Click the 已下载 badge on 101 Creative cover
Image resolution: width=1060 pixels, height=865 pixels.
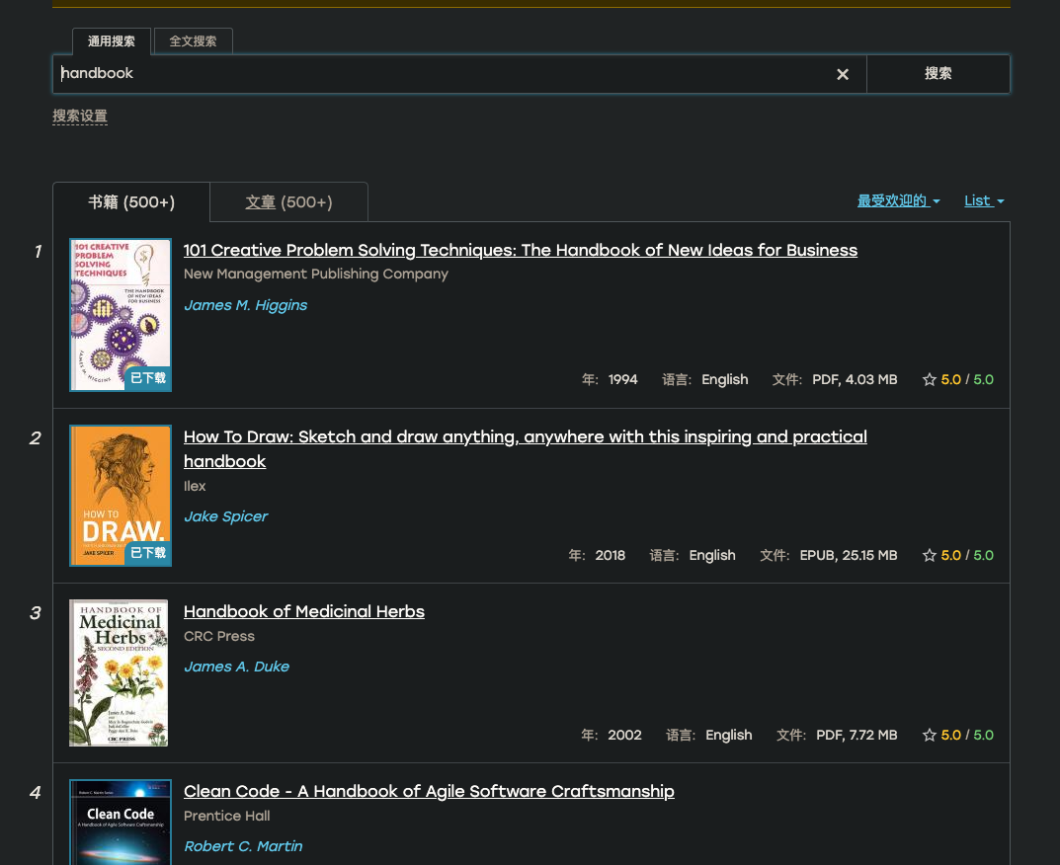click(148, 377)
